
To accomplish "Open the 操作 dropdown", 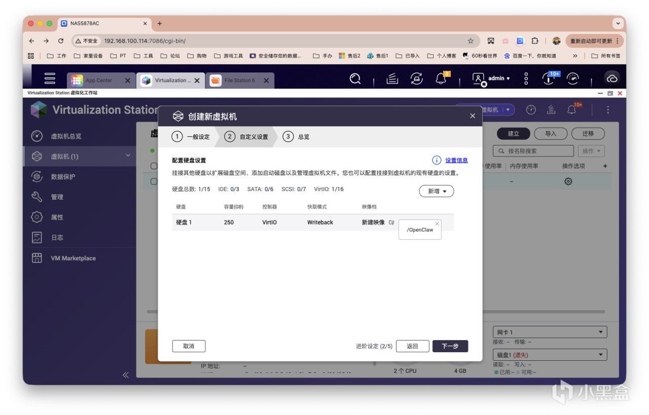I will pos(591,151).
